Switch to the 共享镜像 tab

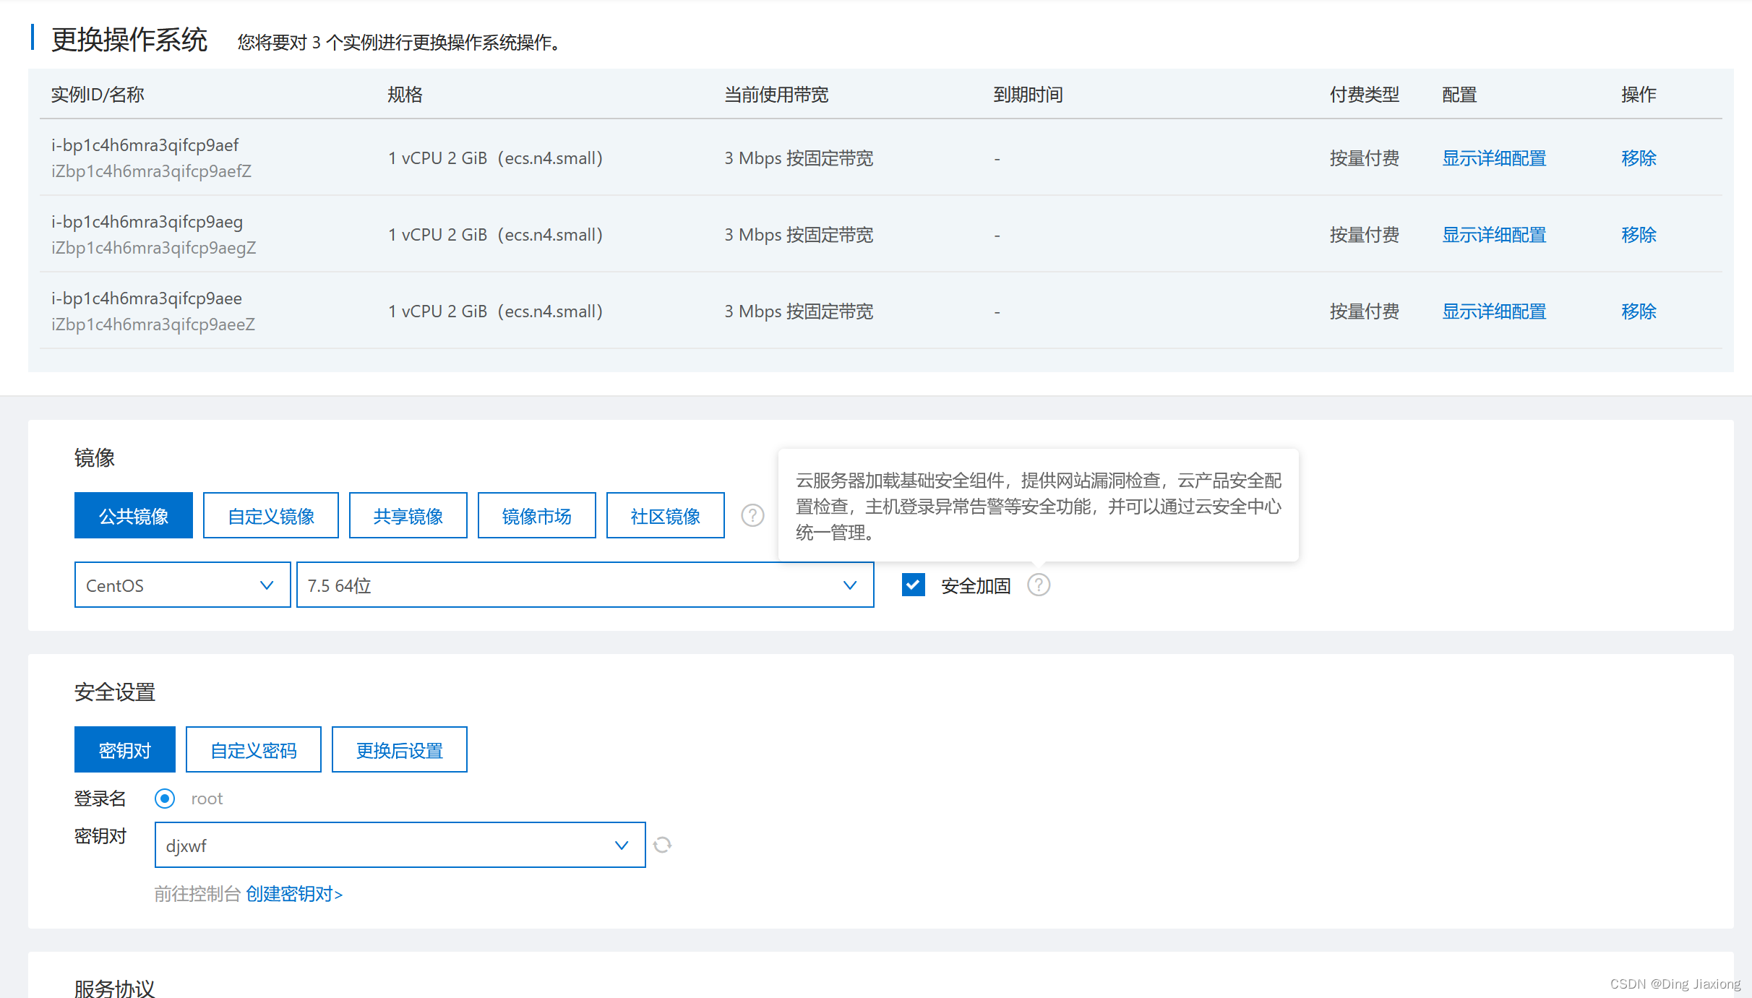[408, 515]
